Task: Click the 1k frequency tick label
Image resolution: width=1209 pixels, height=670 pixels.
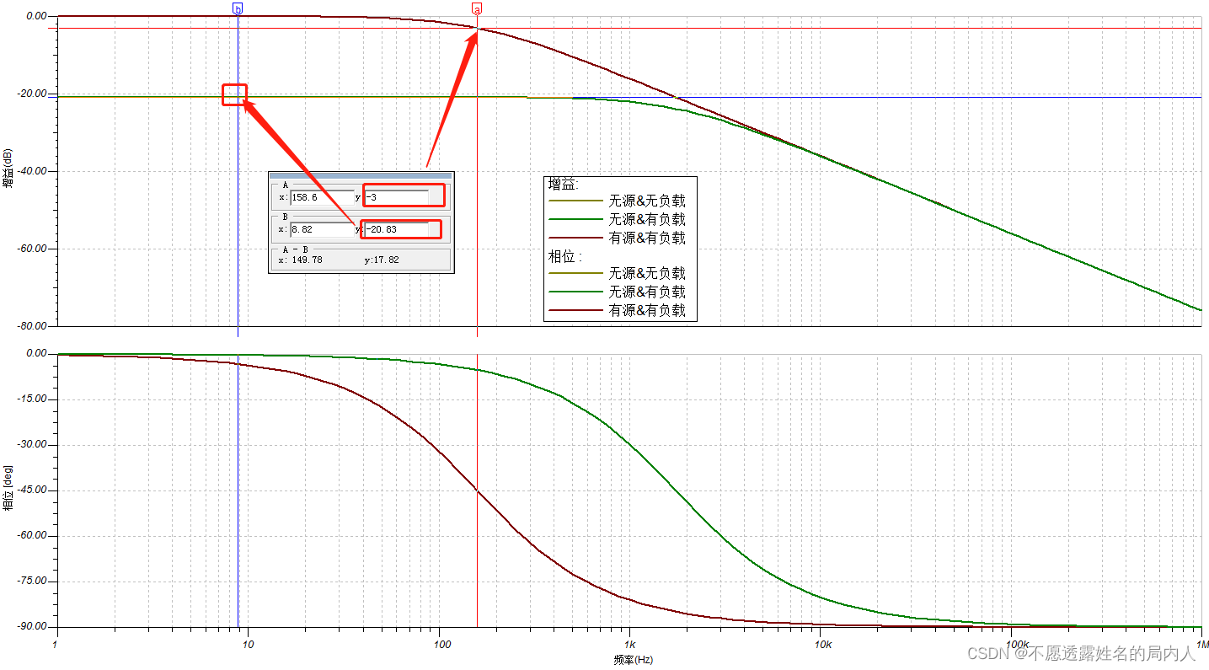Action: [629, 645]
